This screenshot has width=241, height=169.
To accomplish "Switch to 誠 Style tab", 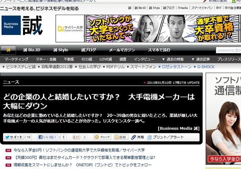I will 61,50.
